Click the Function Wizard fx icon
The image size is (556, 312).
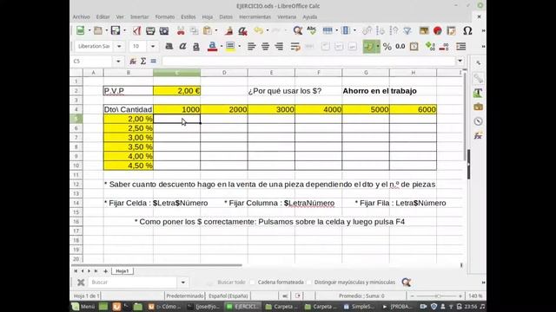coord(133,62)
